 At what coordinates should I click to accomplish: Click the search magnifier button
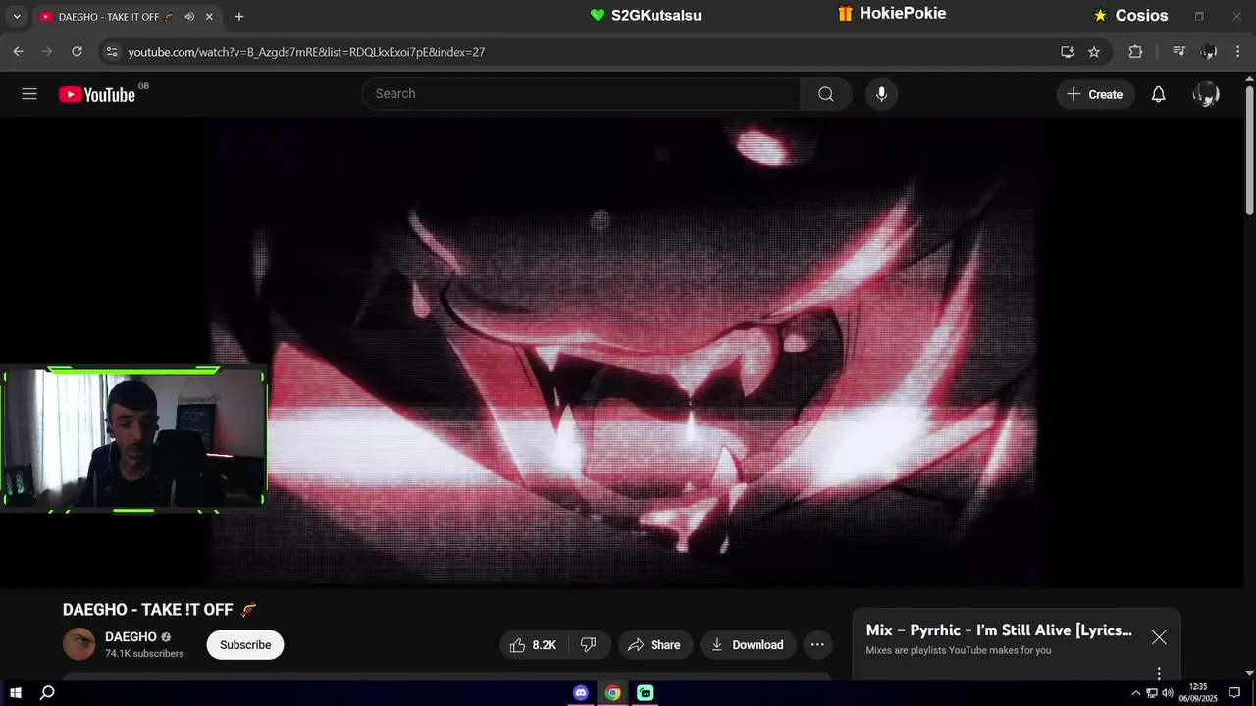pyautogui.click(x=826, y=94)
